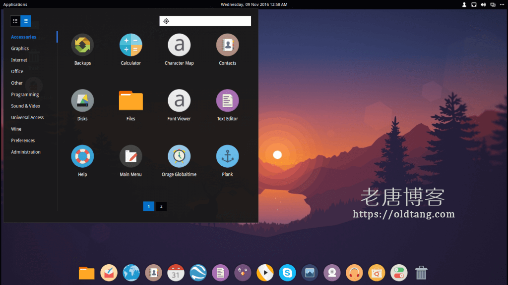Switch to category list view
Screen dimensions: 508x285
point(25,21)
